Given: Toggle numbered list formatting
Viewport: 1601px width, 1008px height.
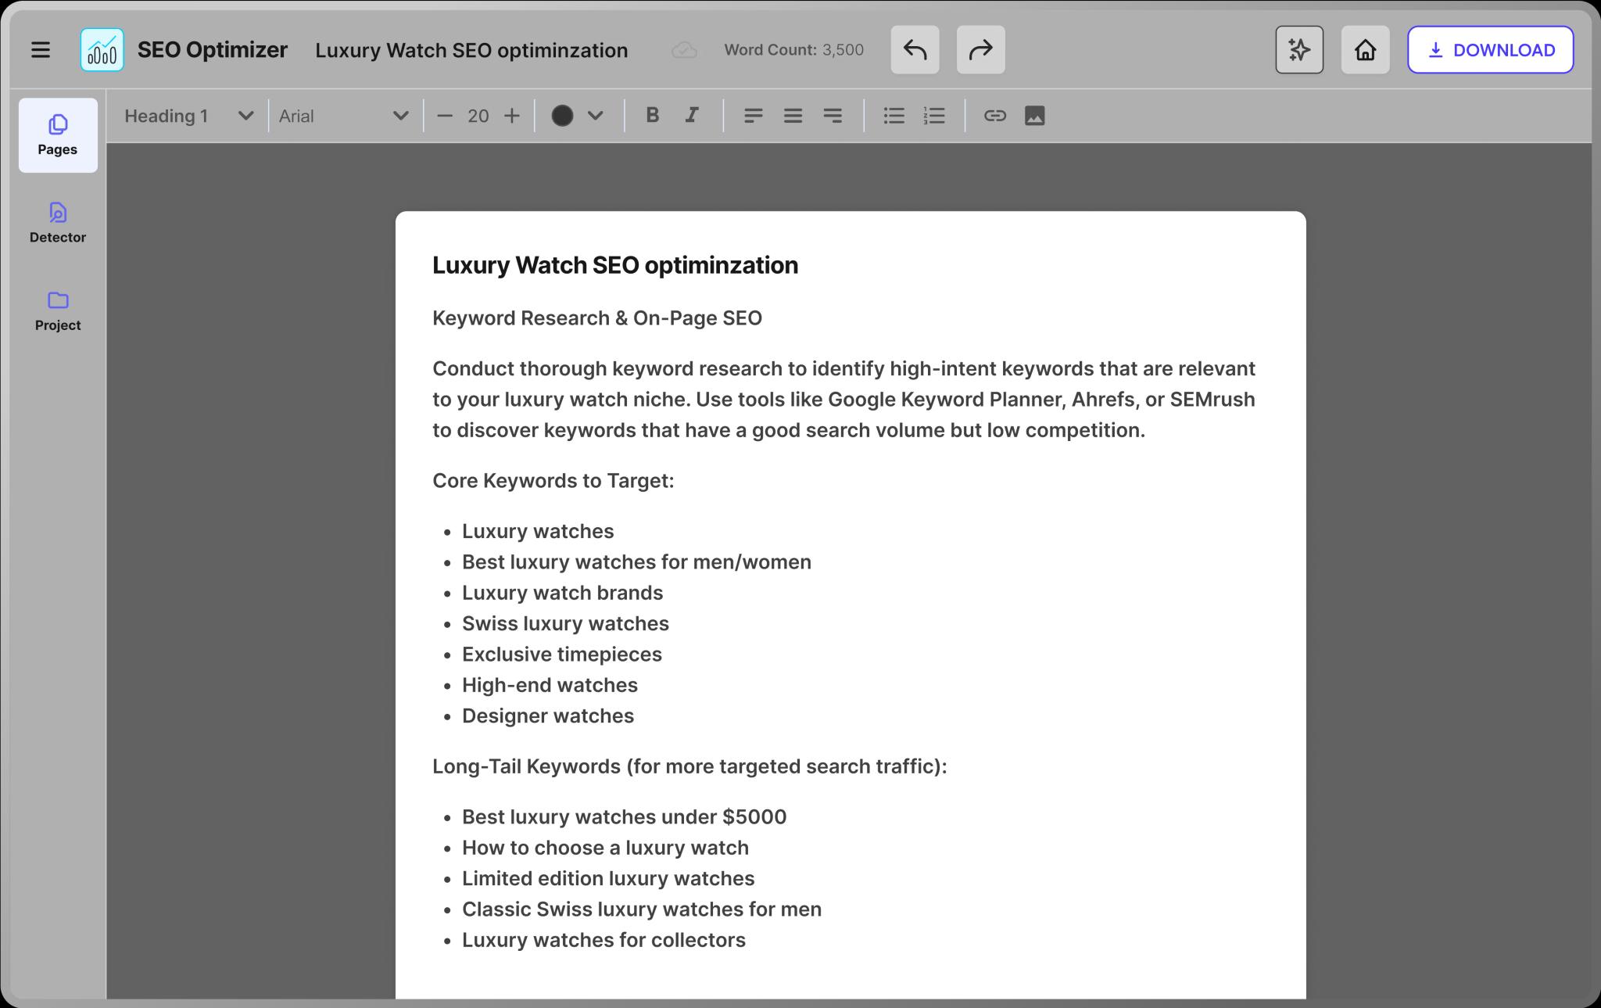Looking at the screenshot, I should [x=934, y=116].
